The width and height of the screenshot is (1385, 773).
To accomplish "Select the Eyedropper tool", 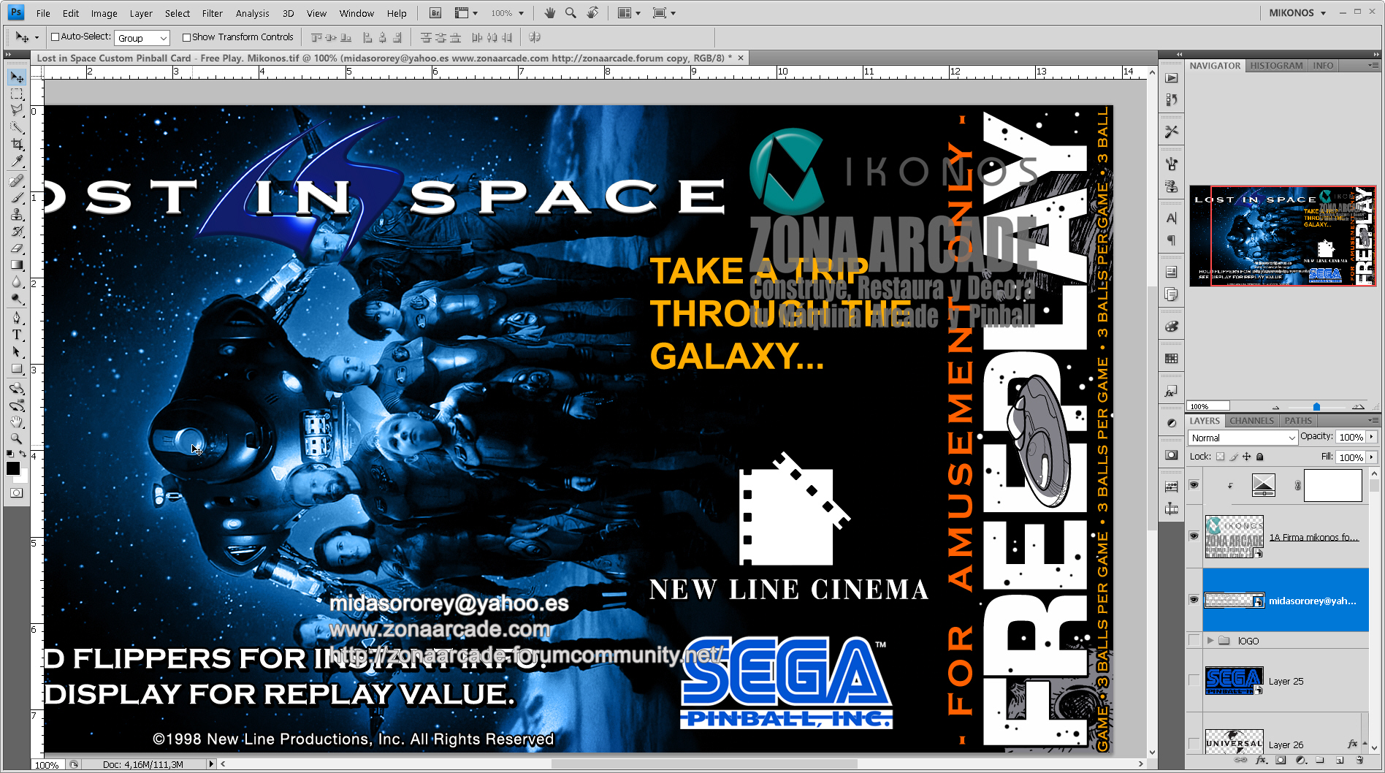I will 17,161.
